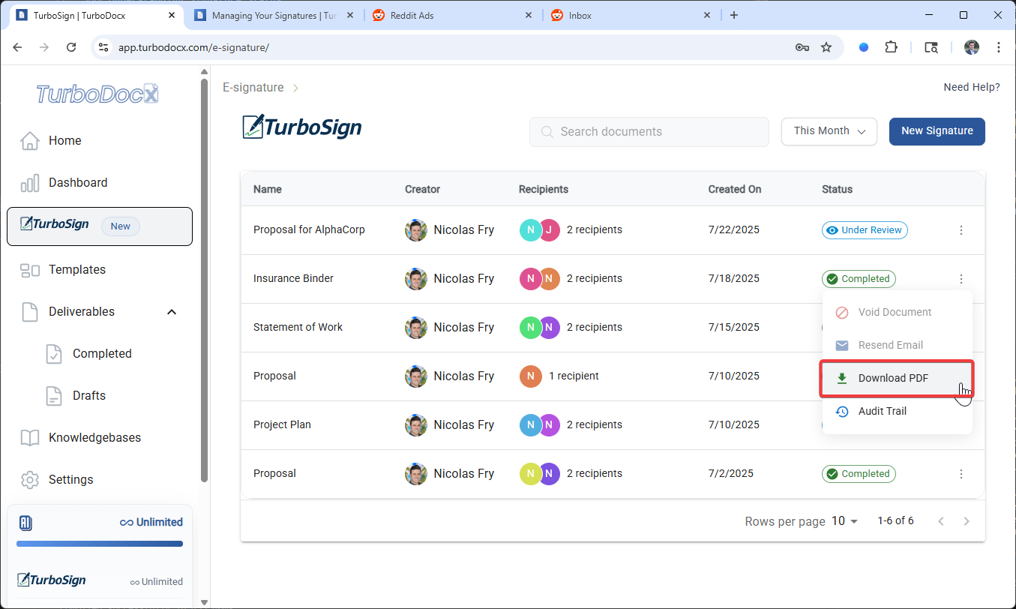Click Nicolas Fry avatar in the Insurance Binder row
1016x609 pixels.
pos(416,279)
